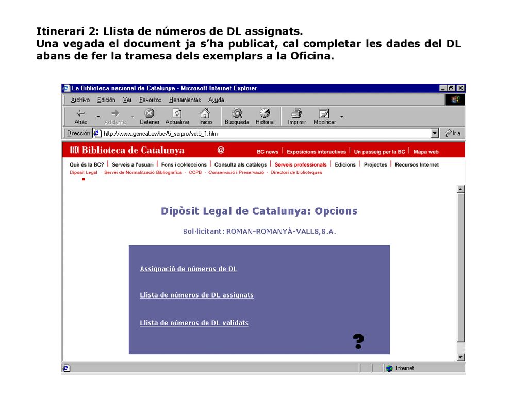Click the Biblioteca de Catalunya logo
528x396 pixels.
tap(127, 150)
